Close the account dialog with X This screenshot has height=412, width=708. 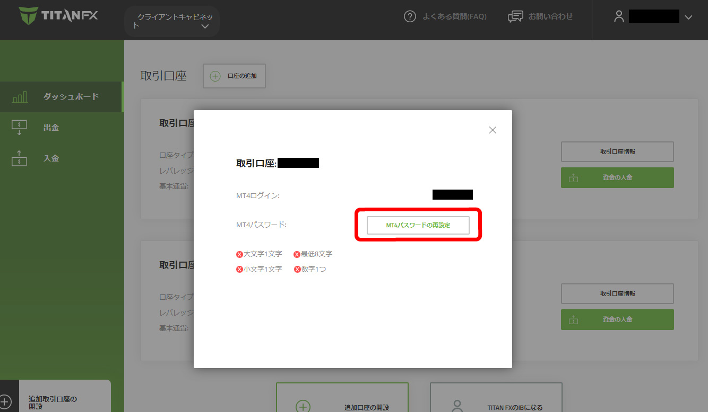(493, 130)
